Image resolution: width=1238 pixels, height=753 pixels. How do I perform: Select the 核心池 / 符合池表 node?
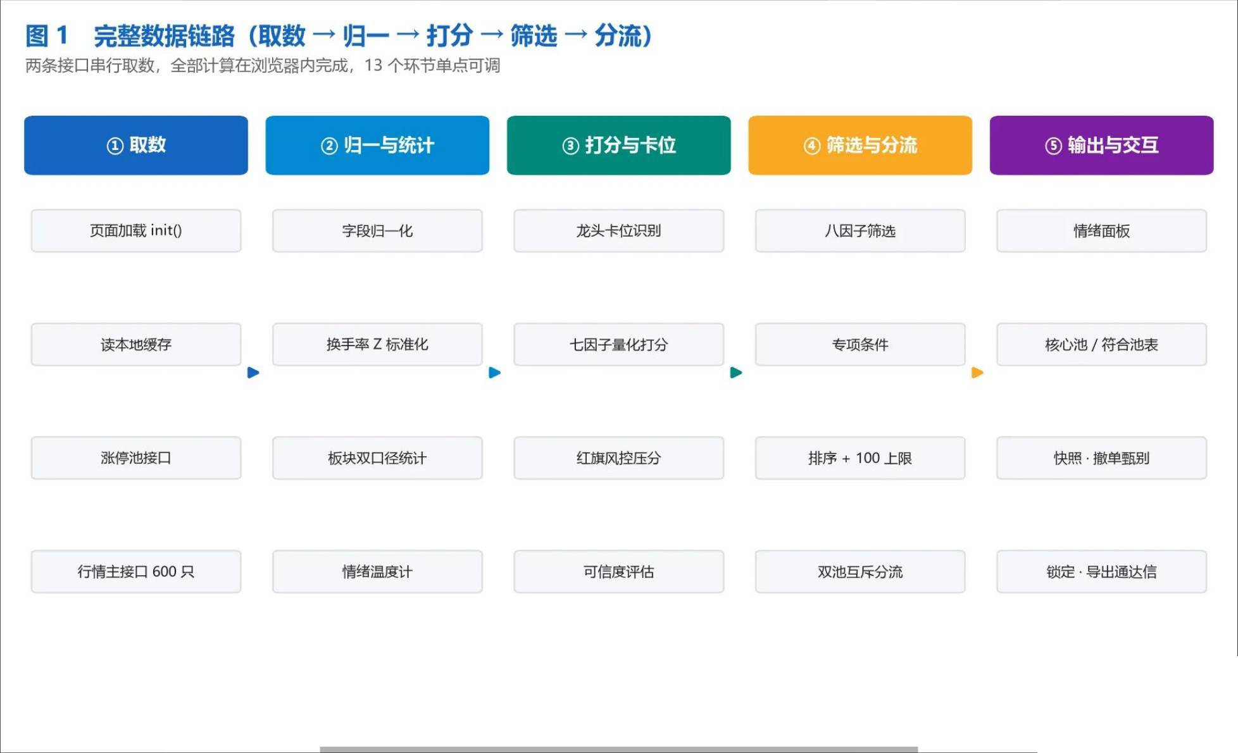(x=1101, y=344)
